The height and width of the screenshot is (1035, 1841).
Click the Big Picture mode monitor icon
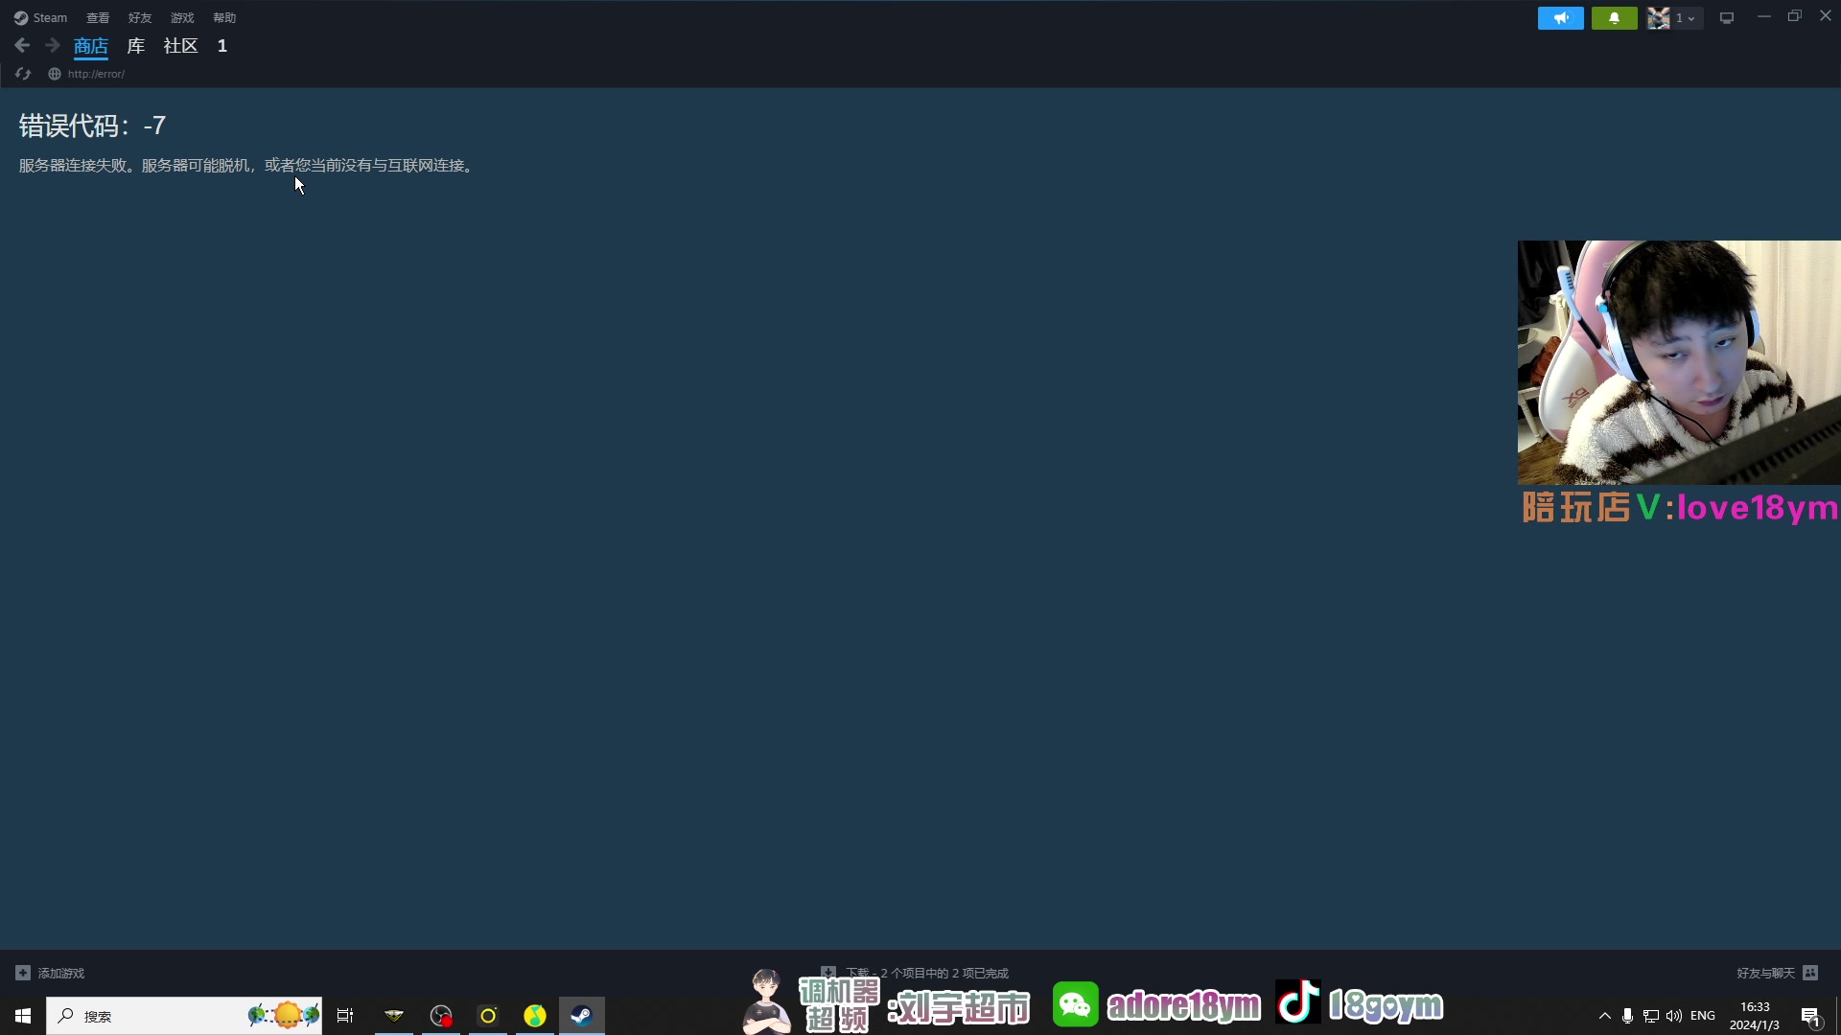pyautogui.click(x=1727, y=18)
